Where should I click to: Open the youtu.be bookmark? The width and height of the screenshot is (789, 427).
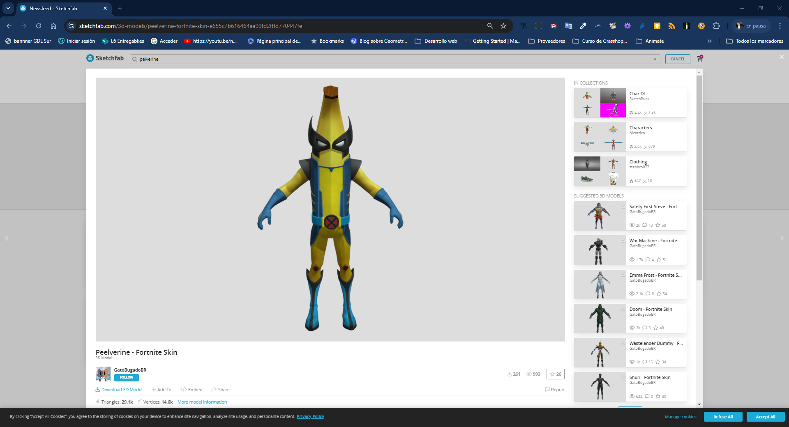tap(211, 41)
